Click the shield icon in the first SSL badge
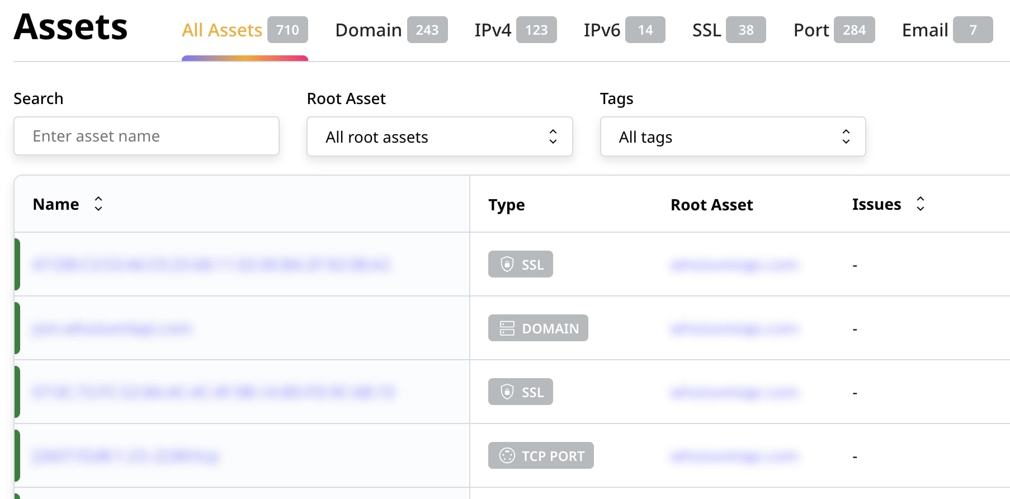The image size is (1010, 499). pos(507,264)
